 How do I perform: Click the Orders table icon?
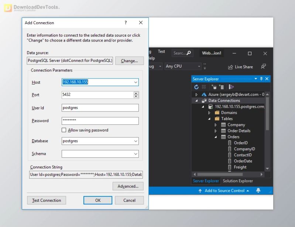(x=223, y=137)
